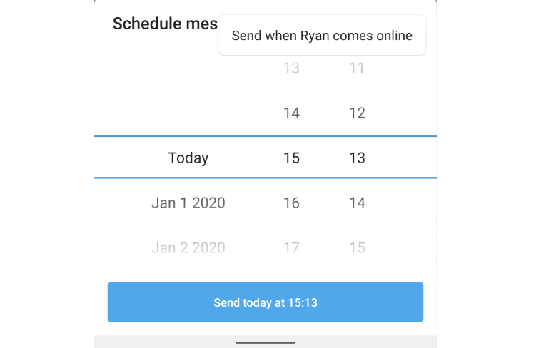Click the 'Schedule message' dialog title

165,24
